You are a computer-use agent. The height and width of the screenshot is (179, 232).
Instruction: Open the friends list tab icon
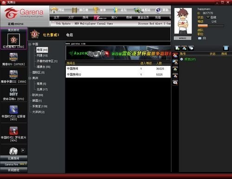pos(175,55)
